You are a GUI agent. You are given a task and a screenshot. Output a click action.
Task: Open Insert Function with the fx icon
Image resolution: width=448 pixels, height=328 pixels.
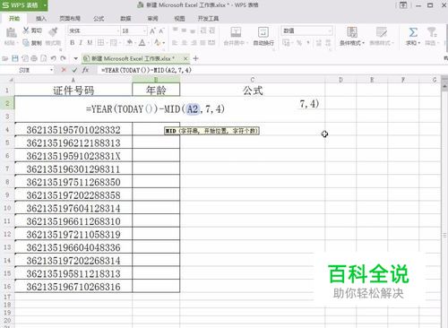pos(86,70)
